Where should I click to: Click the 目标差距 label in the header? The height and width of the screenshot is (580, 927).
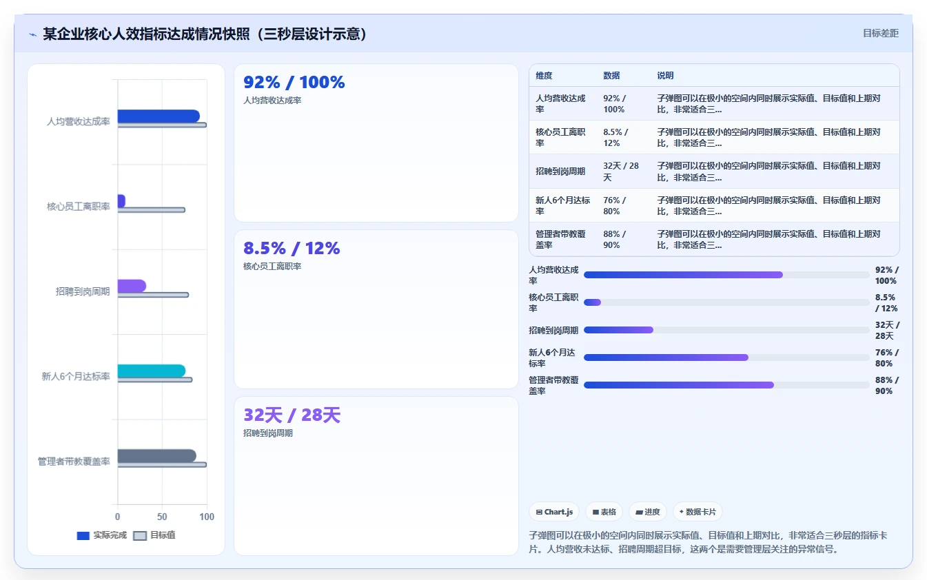pyautogui.click(x=881, y=33)
